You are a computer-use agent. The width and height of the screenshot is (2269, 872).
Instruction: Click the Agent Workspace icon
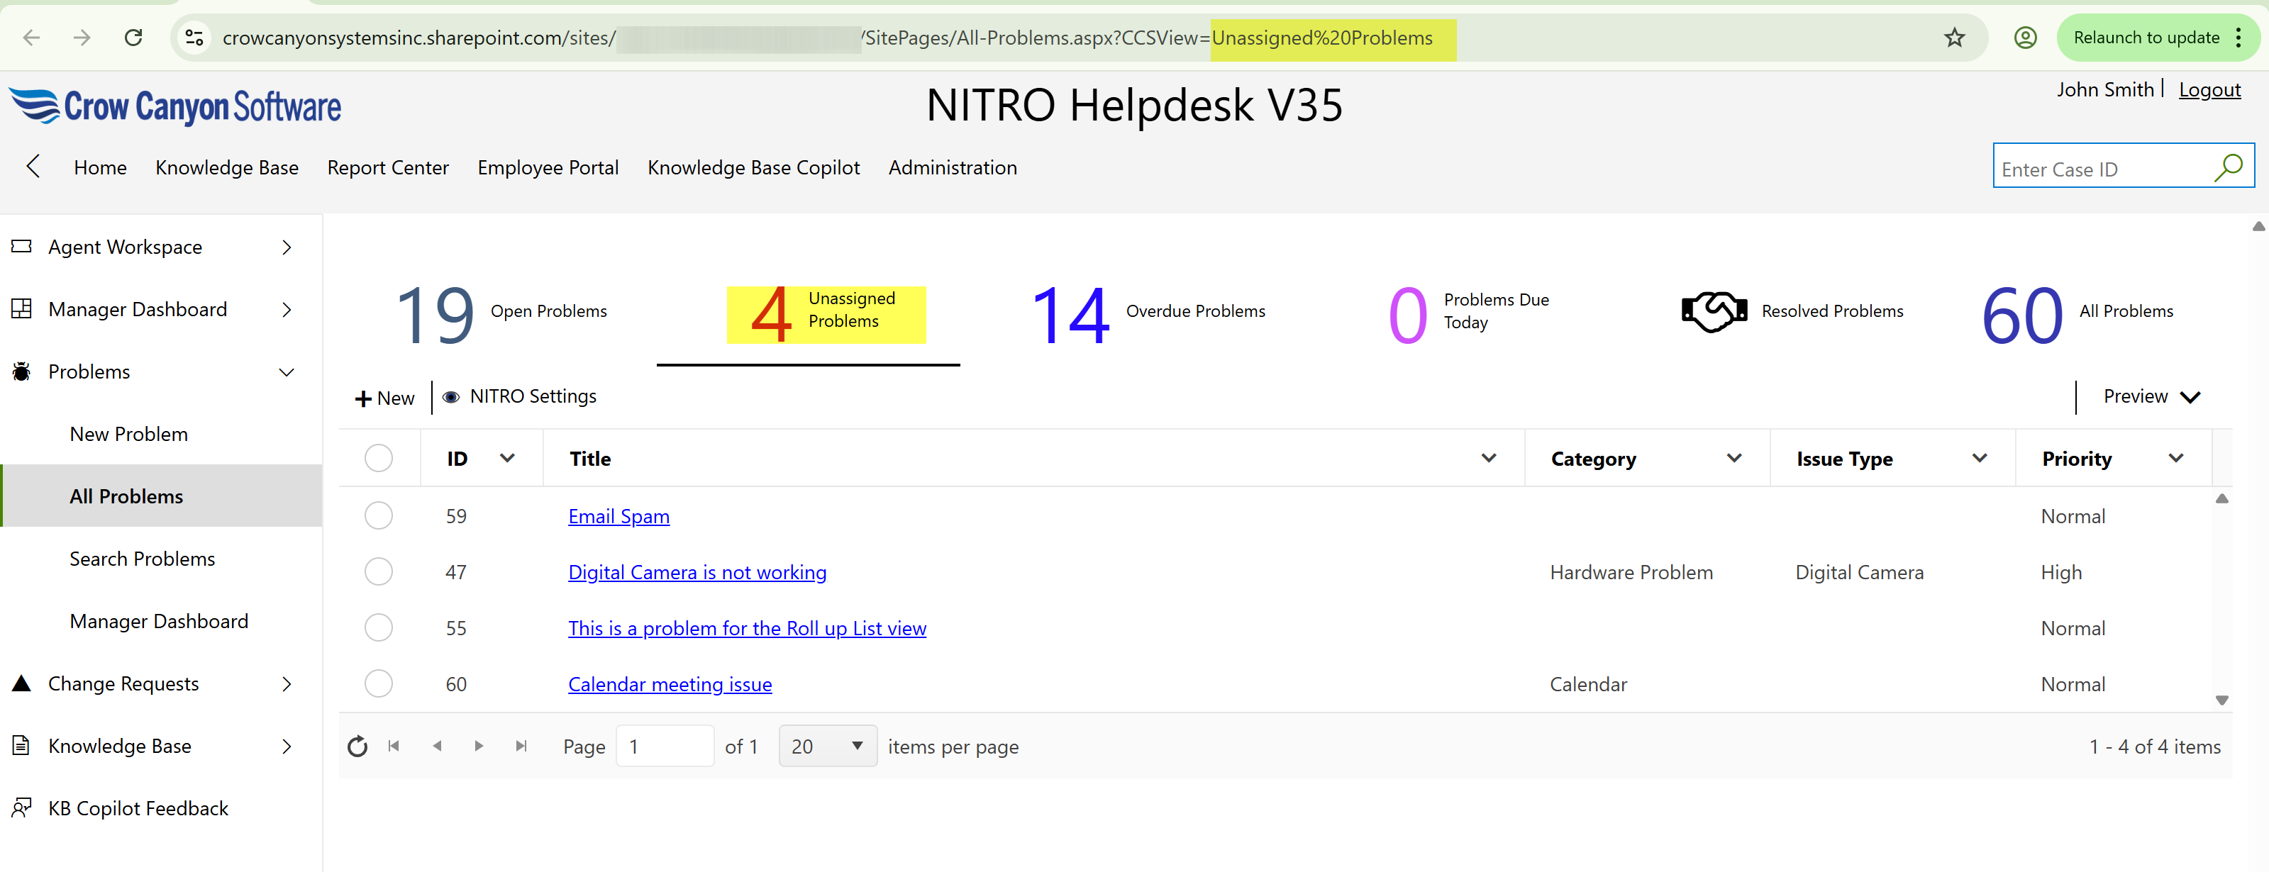tap(21, 247)
